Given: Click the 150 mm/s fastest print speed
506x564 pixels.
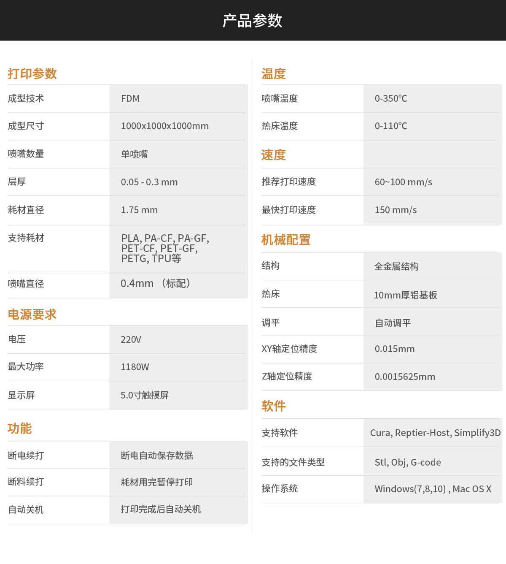Looking at the screenshot, I should coord(396,210).
